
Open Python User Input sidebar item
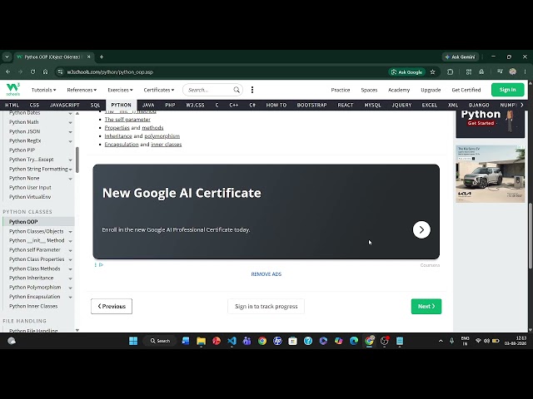click(30, 187)
